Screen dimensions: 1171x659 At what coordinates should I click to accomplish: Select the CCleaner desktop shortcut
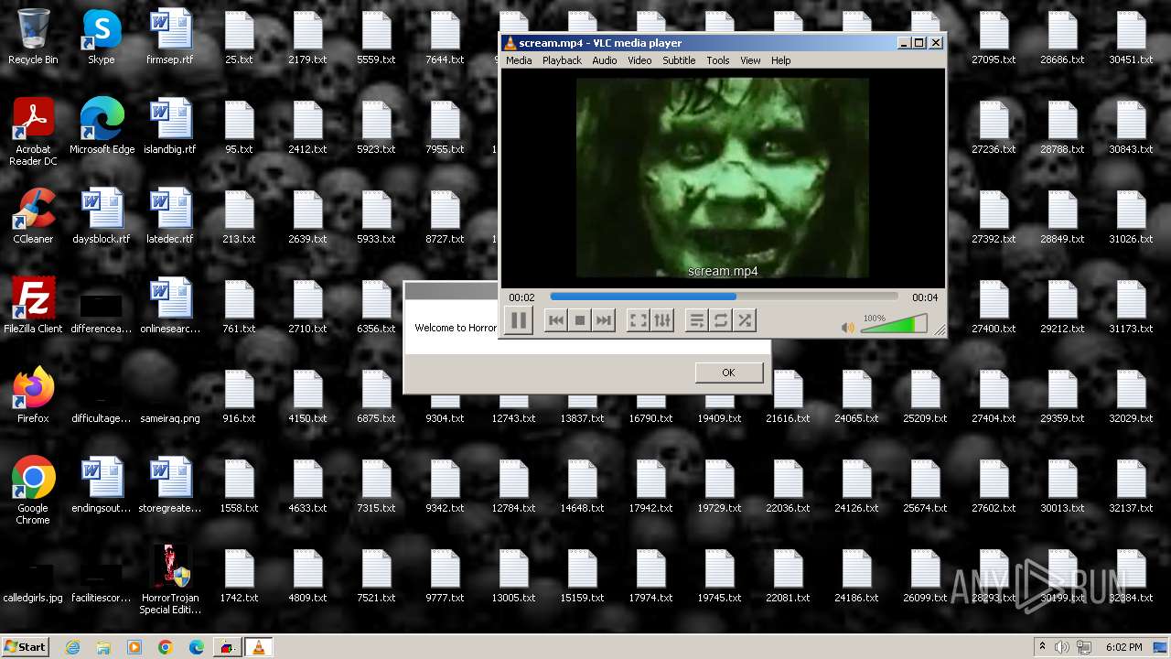point(33,217)
